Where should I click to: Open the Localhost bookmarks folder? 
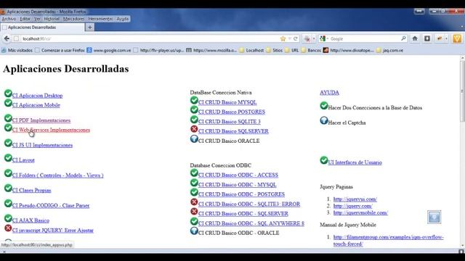tap(251, 50)
